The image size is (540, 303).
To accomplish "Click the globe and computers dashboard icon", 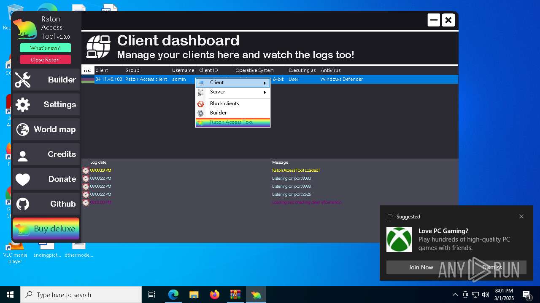I will [98, 47].
